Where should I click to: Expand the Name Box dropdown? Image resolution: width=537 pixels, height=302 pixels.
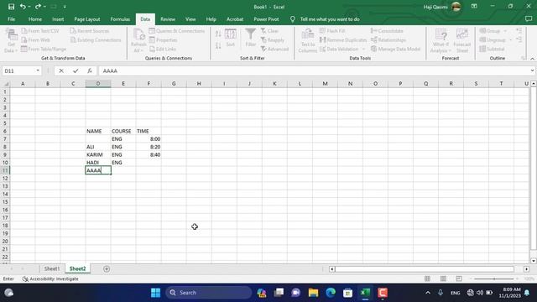[x=38, y=70]
